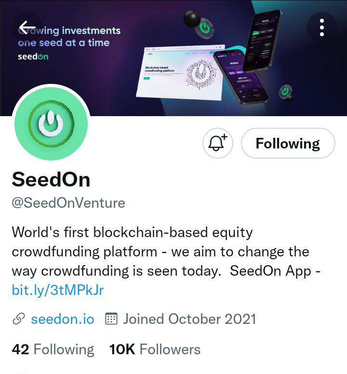347x374 pixels.
Task: Open the SeedOn green profile avatar
Action: pos(51,124)
